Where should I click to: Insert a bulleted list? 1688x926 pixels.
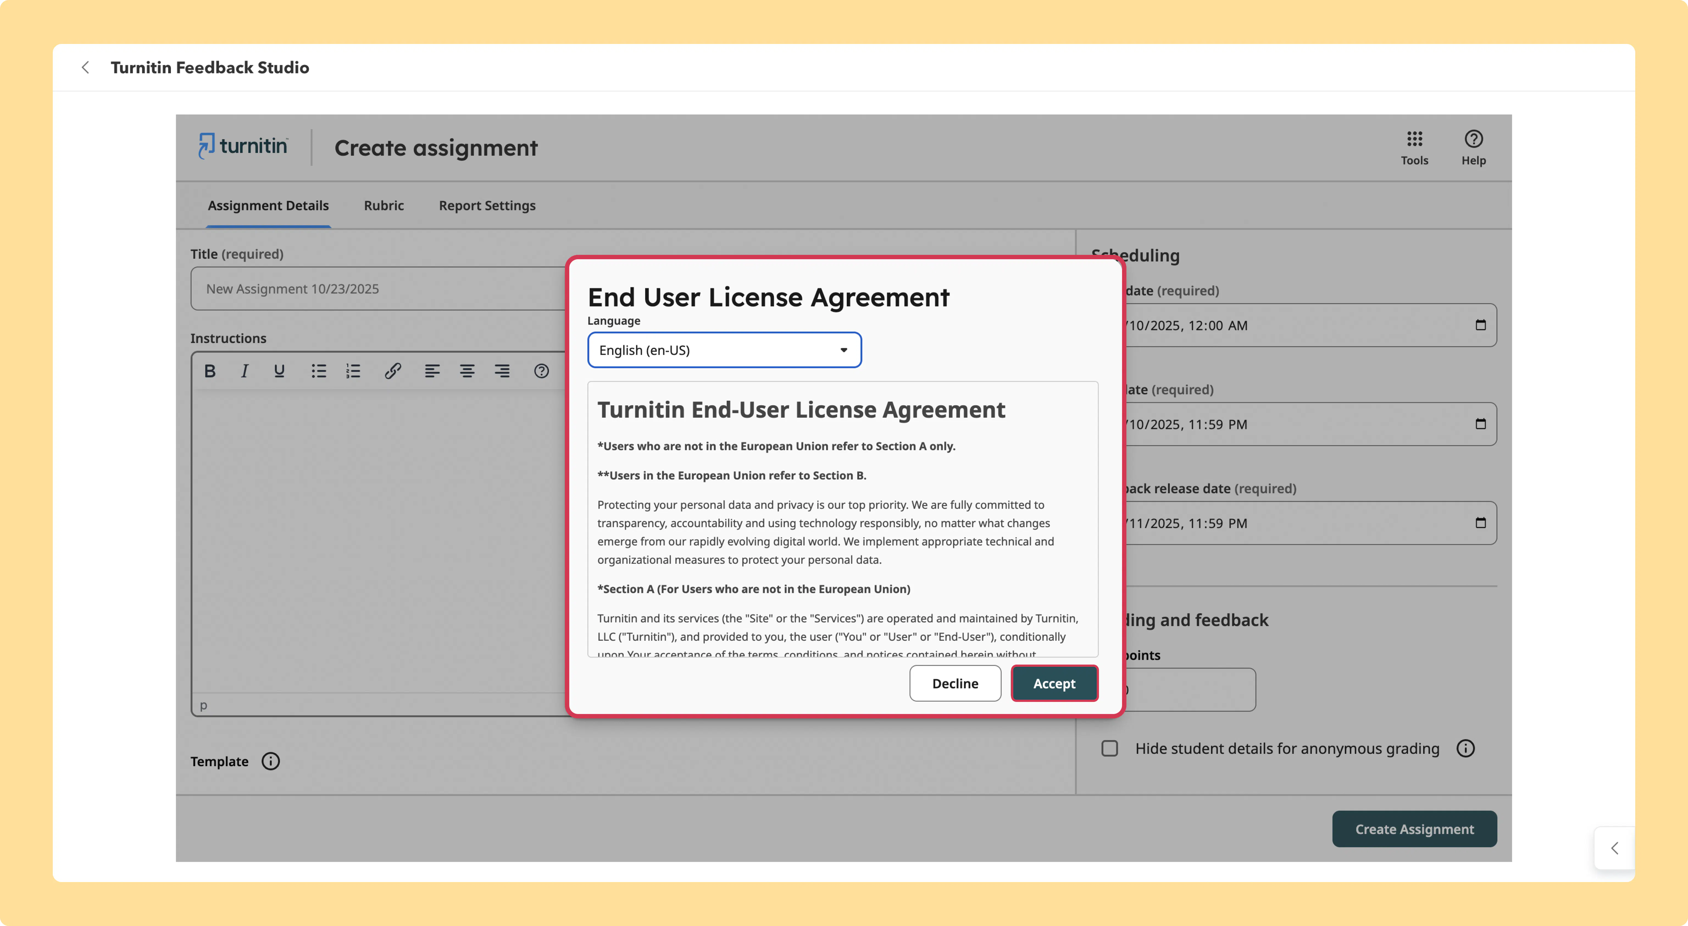tap(319, 371)
